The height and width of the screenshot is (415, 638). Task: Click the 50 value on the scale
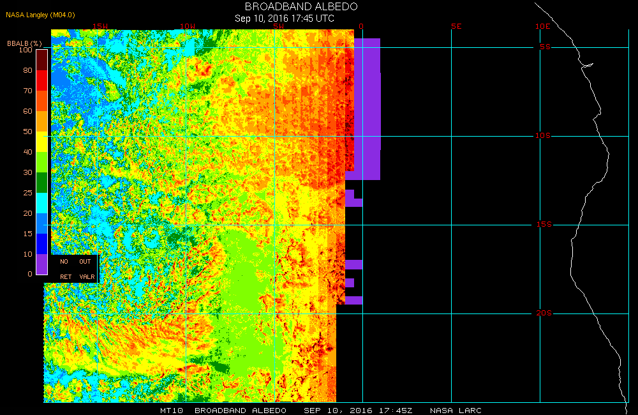[27, 132]
